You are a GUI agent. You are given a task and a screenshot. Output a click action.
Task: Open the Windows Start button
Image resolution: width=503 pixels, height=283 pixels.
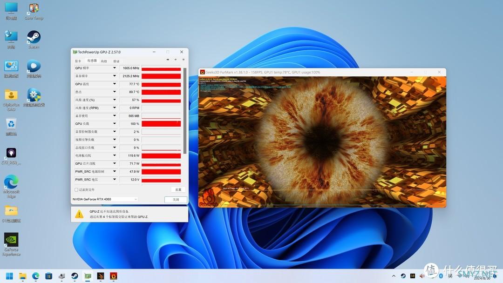tap(10, 276)
